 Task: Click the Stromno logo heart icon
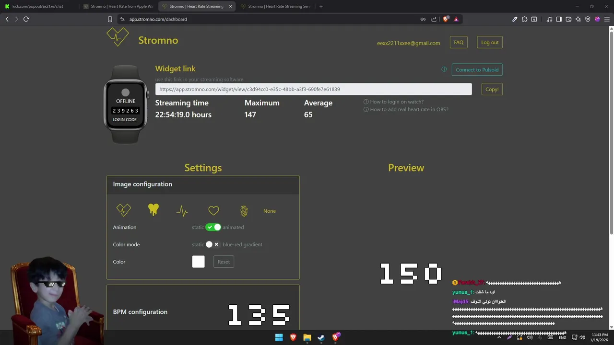pyautogui.click(x=118, y=37)
